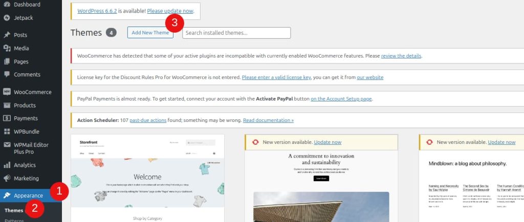Click the Appearance paintbrush icon
524x222 pixels.
(x=7, y=195)
